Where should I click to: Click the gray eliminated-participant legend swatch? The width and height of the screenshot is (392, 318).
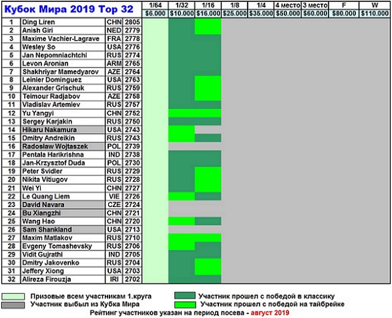coord(13,305)
